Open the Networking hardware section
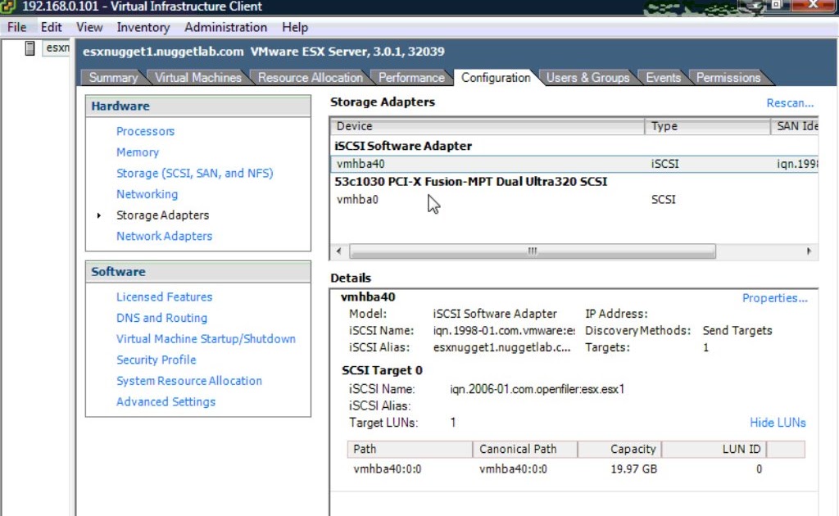 coord(147,194)
